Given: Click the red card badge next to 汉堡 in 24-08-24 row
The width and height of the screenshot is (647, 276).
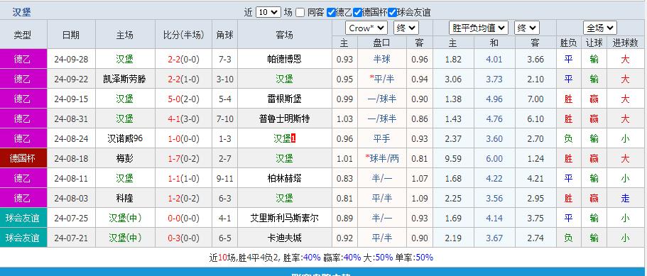Looking at the screenshot, I should 293,139.
